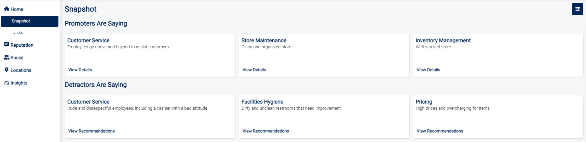View Details for promoters' Customer Service
This screenshot has height=142, width=586.
[x=80, y=70]
